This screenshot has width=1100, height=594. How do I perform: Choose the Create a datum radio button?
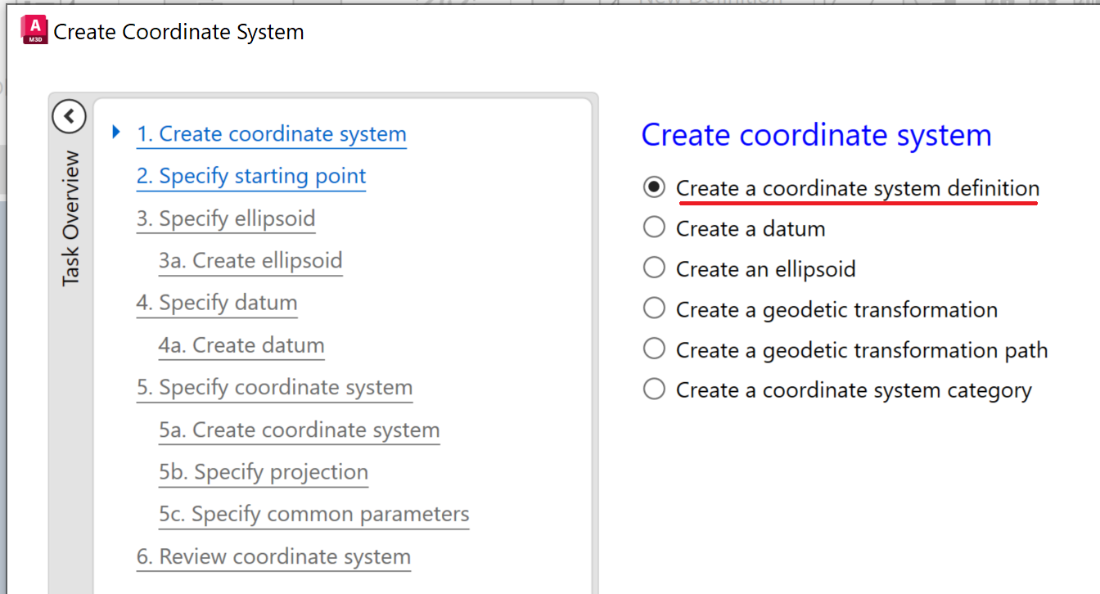[654, 227]
